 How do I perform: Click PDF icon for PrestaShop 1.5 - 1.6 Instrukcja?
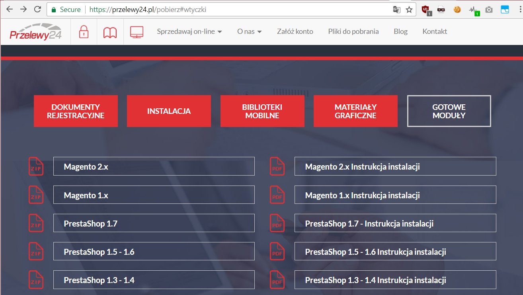click(x=277, y=251)
